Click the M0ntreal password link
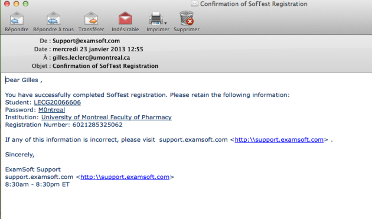Screen dimensions: 372x219 [x=52, y=110]
